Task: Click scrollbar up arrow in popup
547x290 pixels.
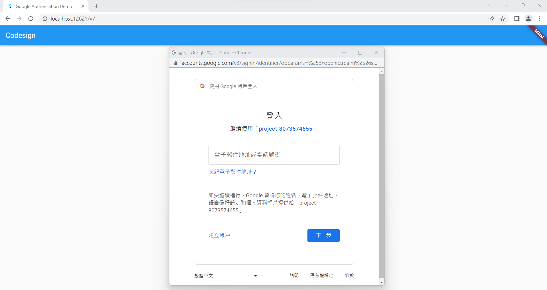Action: click(382, 71)
